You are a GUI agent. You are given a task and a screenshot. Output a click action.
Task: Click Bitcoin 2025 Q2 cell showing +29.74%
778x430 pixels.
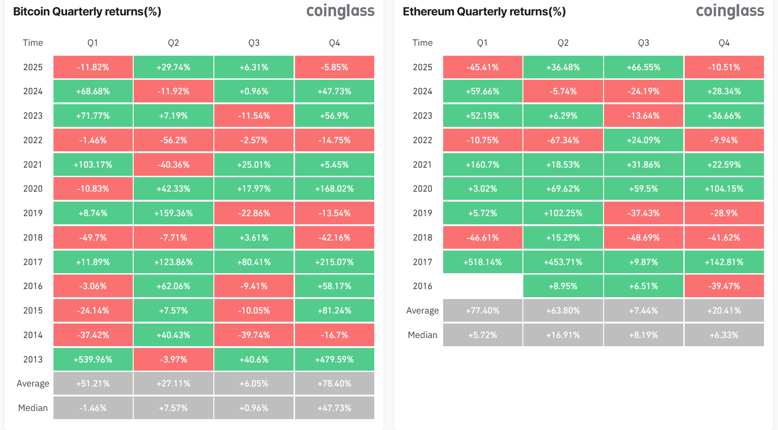coord(174,67)
